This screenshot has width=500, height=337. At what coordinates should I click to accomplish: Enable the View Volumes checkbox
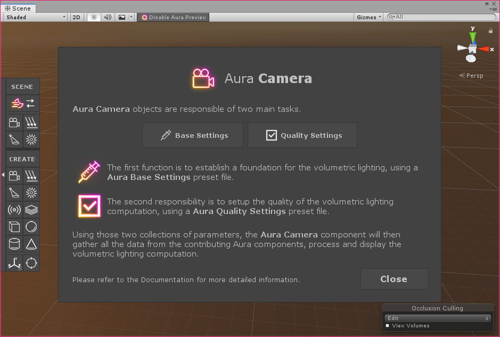point(388,325)
